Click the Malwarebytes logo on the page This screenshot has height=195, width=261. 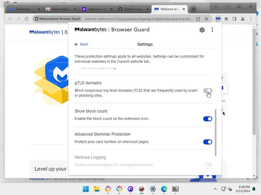(x=45, y=32)
